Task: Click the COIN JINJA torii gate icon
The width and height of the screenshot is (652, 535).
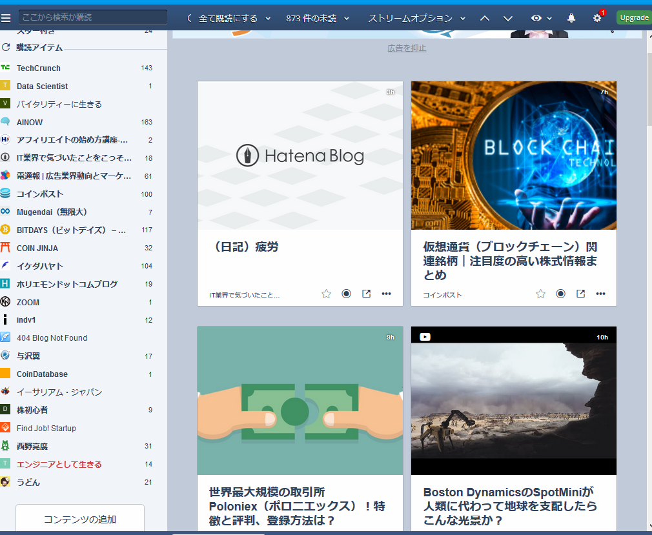Action: click(5, 248)
